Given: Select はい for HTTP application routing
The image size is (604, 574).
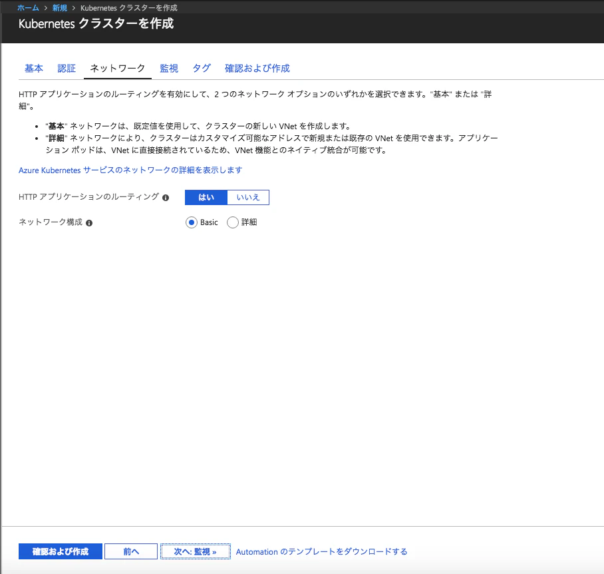Looking at the screenshot, I should pos(206,197).
